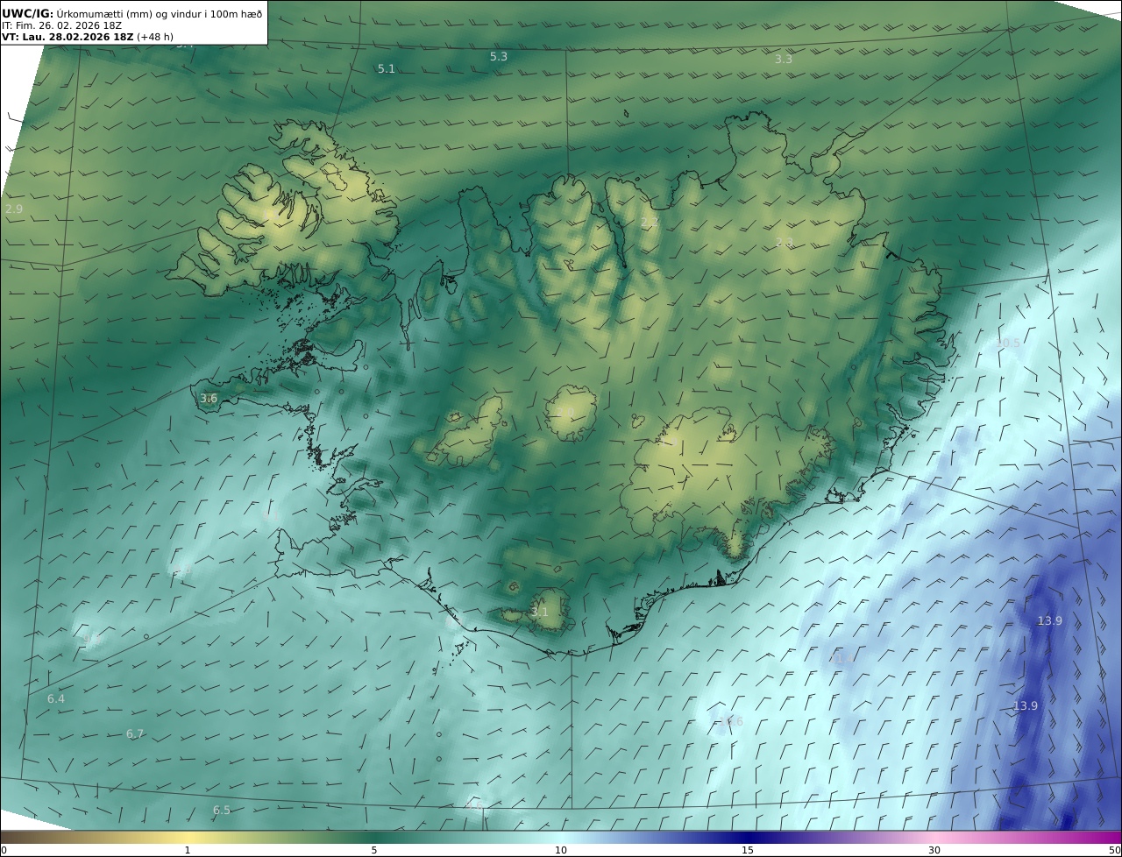
Task: Click the '3.1' value label on the map
Action: coord(539,612)
